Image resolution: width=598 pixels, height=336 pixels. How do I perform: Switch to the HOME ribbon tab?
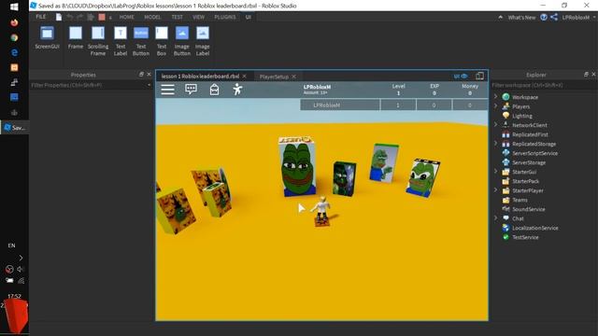[127, 17]
